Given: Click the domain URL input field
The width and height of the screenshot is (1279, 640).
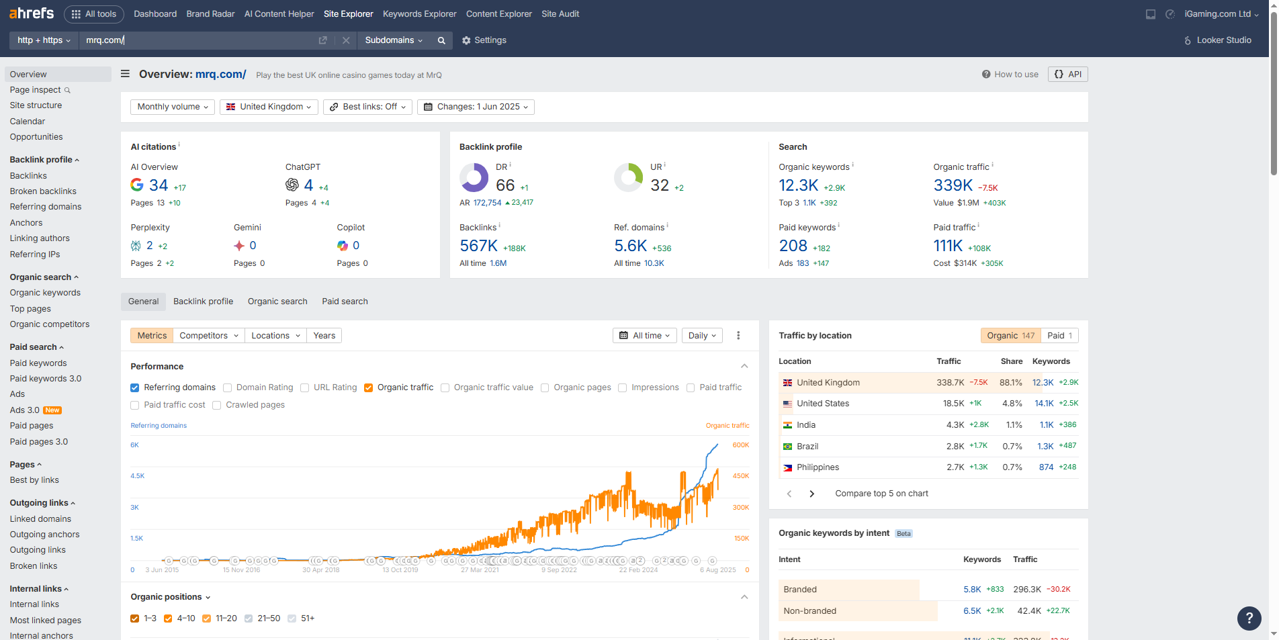Looking at the screenshot, I should tap(198, 40).
